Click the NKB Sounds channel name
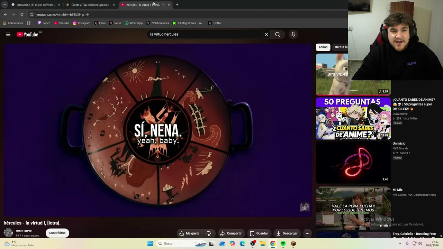This screenshot has width=443, height=249. tap(400, 148)
